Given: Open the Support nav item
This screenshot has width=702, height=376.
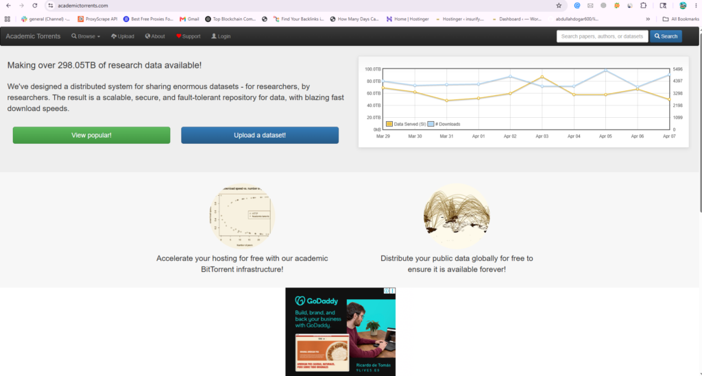Looking at the screenshot, I should (x=188, y=36).
